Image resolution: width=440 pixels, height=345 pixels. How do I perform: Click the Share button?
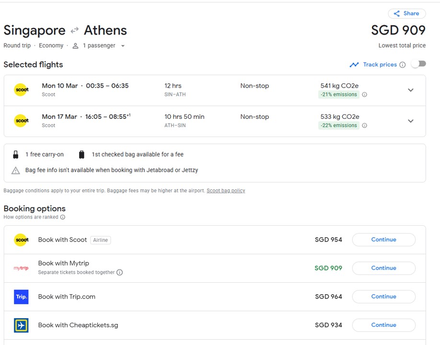(x=406, y=13)
